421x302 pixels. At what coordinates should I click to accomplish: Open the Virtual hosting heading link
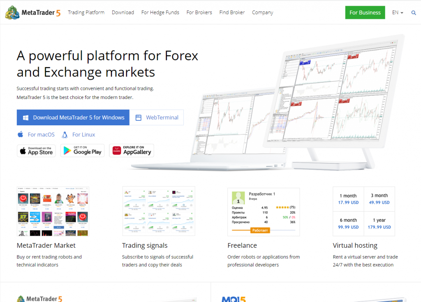355,245
